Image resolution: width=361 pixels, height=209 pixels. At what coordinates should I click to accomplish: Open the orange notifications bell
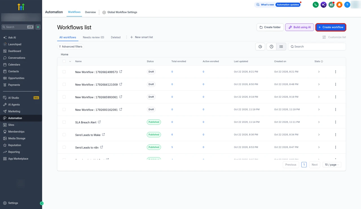click(x=339, y=5)
